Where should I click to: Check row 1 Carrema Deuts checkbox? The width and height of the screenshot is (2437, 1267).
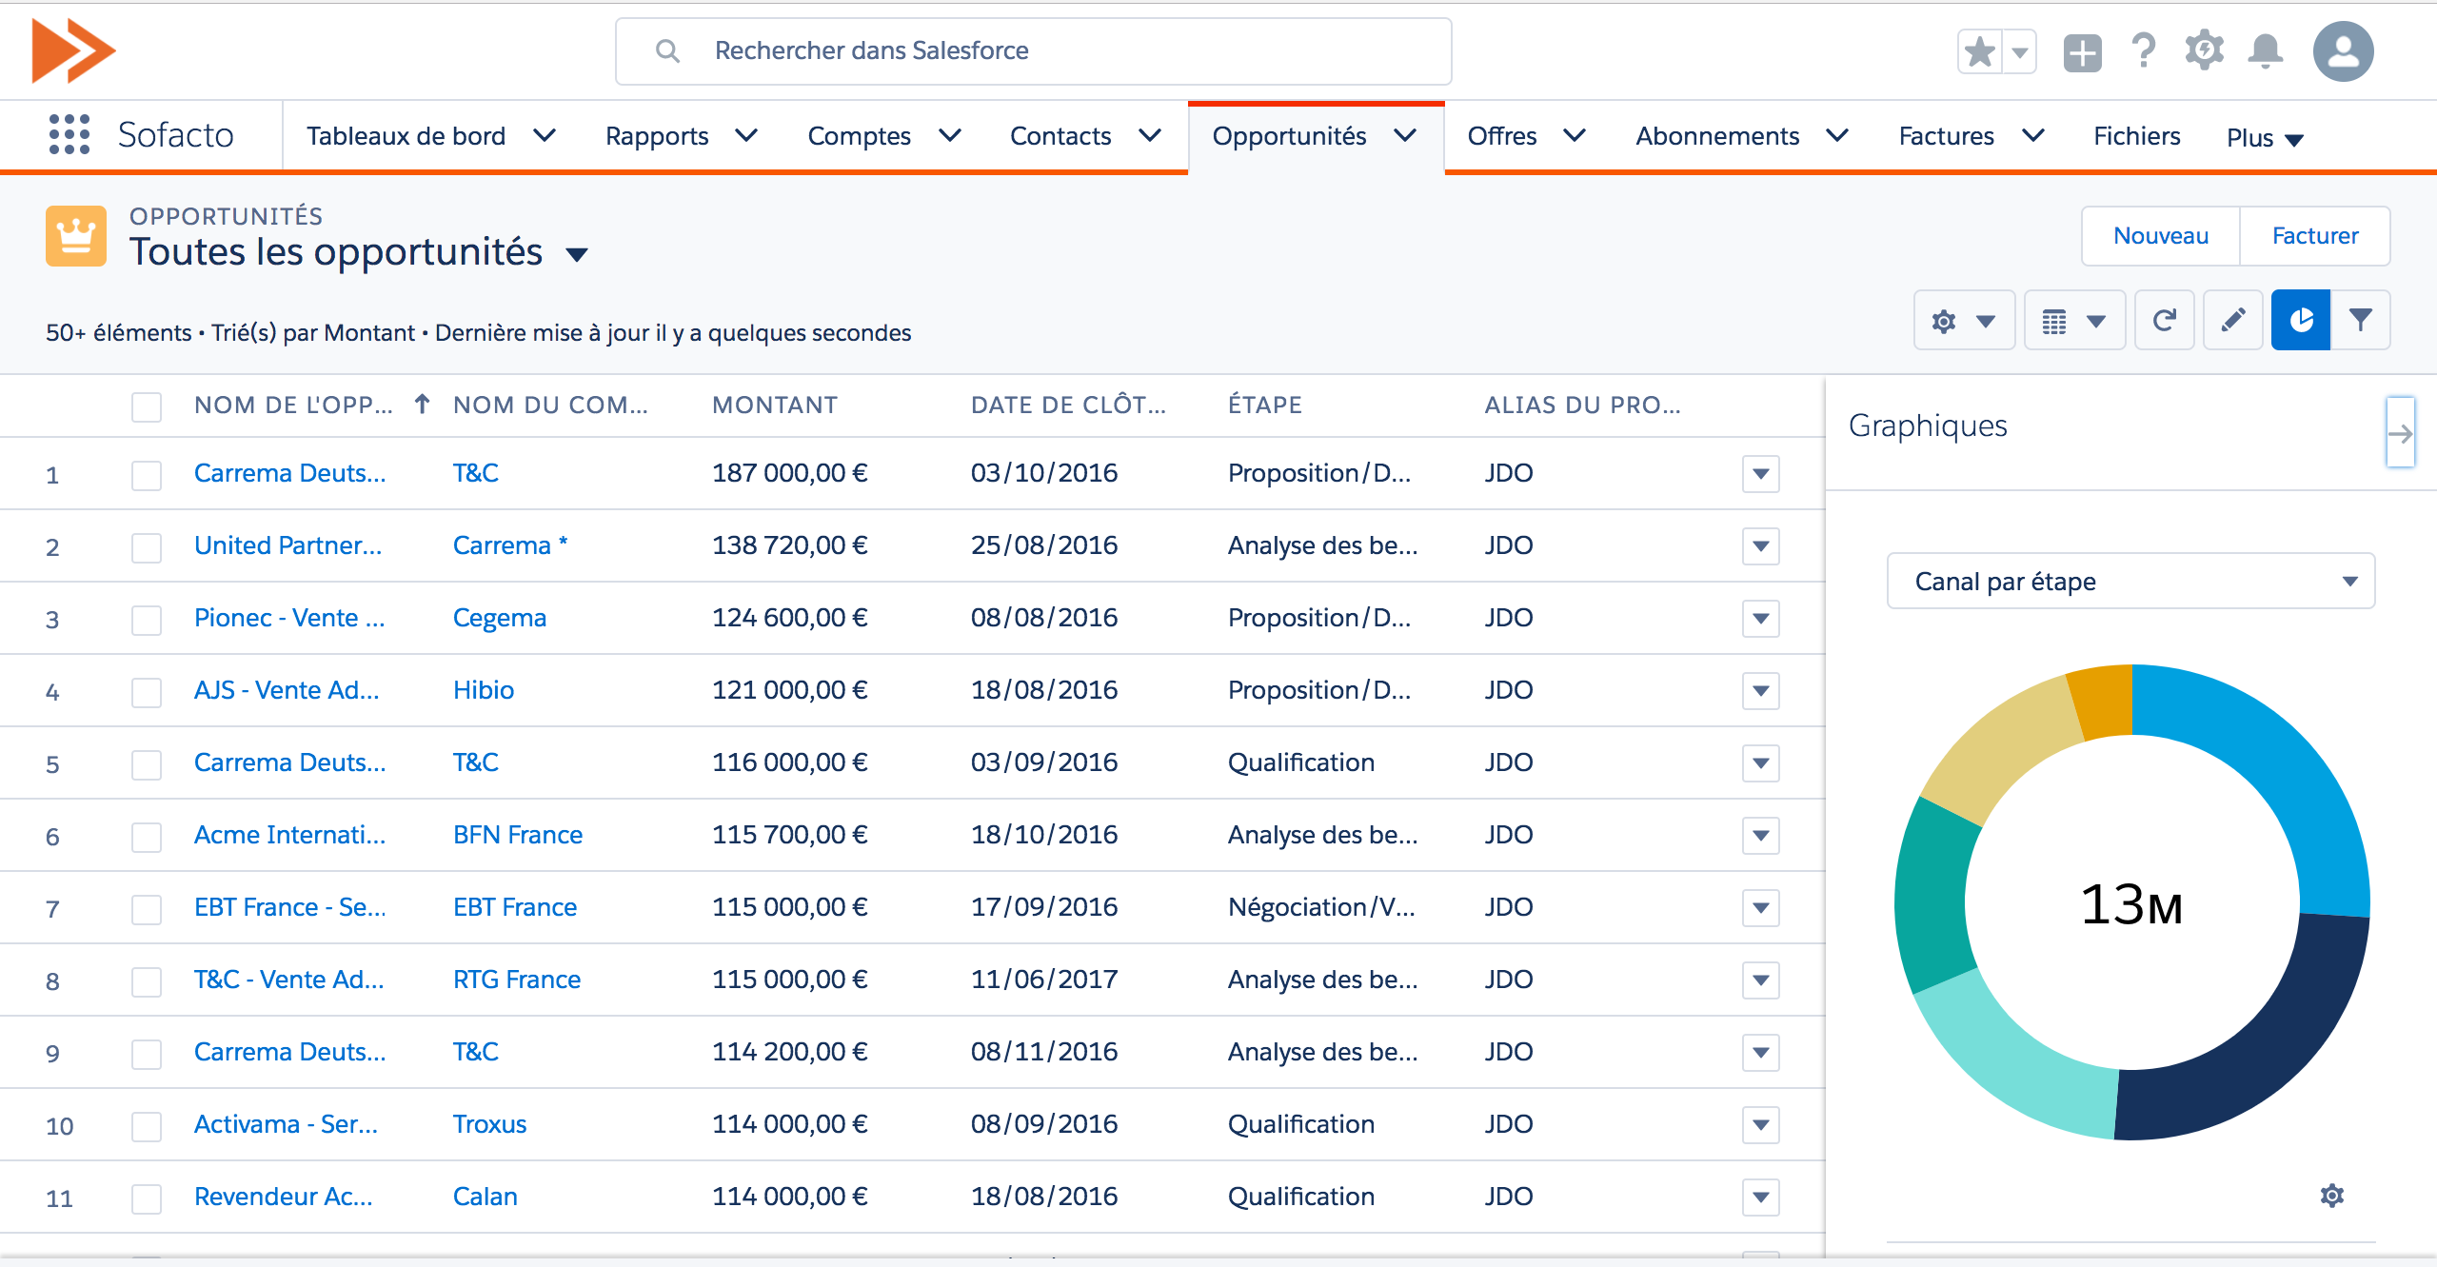click(147, 475)
